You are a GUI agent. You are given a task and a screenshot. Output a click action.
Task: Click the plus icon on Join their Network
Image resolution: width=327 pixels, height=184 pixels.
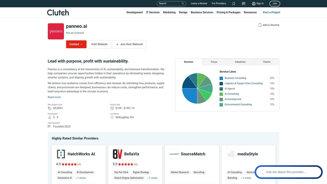[117, 44]
